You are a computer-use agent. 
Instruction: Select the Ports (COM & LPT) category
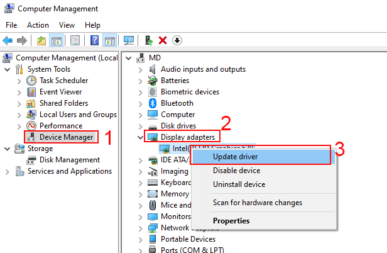click(192, 250)
